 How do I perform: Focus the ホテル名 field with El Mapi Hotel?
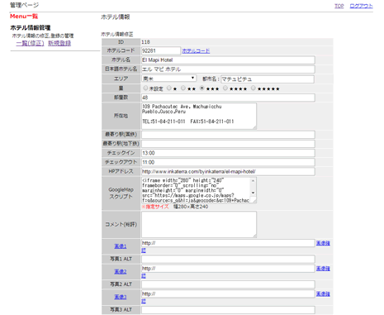tap(228, 60)
